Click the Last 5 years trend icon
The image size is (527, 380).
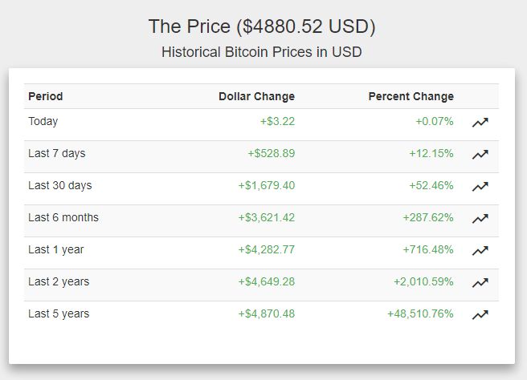480,315
